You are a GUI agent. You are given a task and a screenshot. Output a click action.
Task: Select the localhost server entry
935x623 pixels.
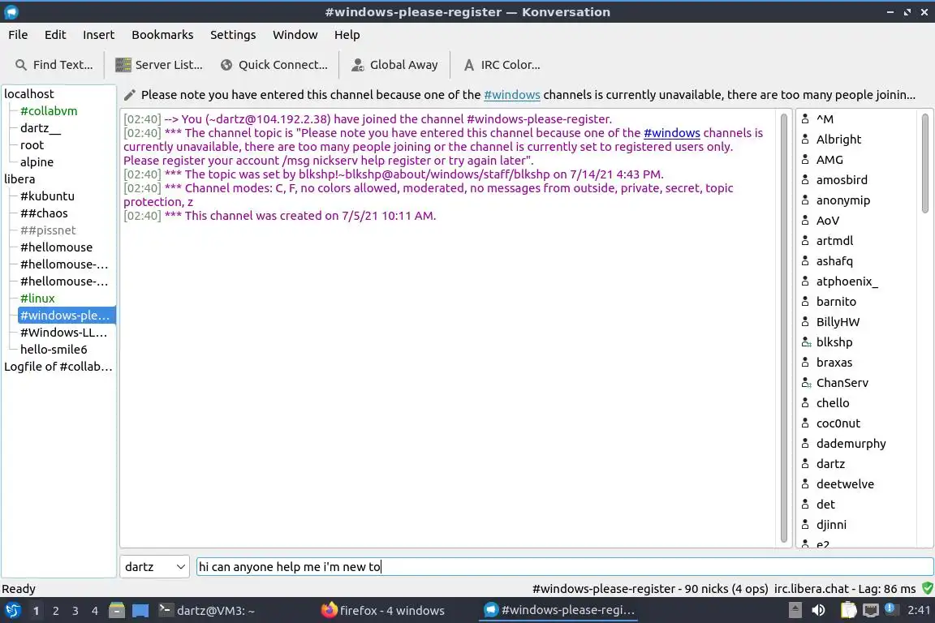tap(29, 94)
